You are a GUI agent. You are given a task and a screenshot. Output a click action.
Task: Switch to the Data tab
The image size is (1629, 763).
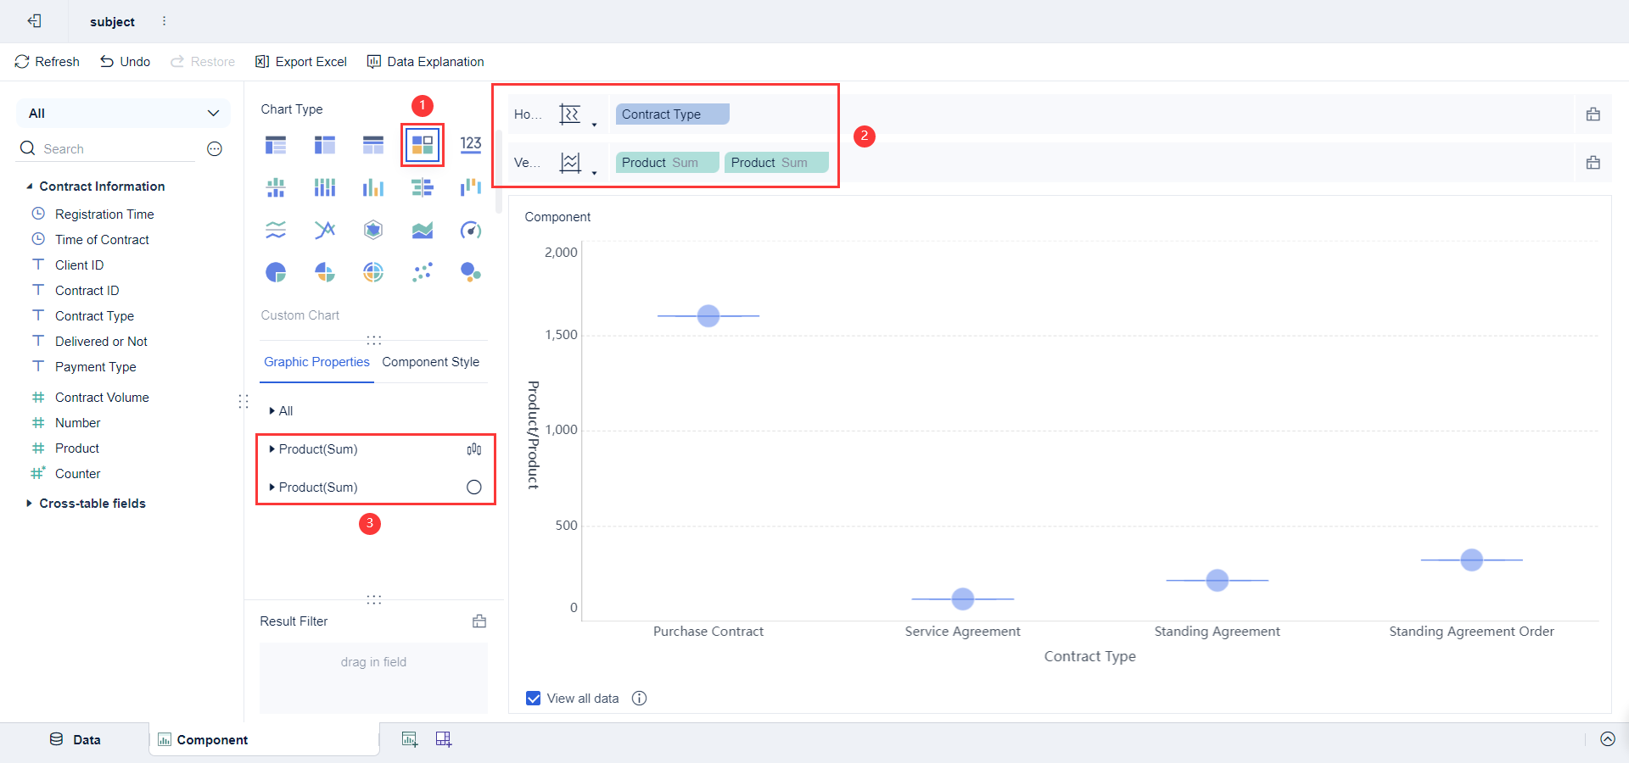76,739
